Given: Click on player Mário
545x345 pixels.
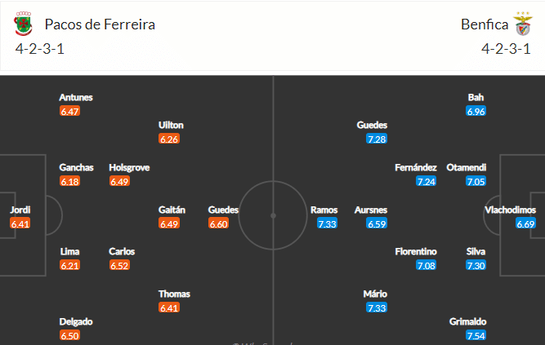Looking at the screenshot, I should 375,294.
